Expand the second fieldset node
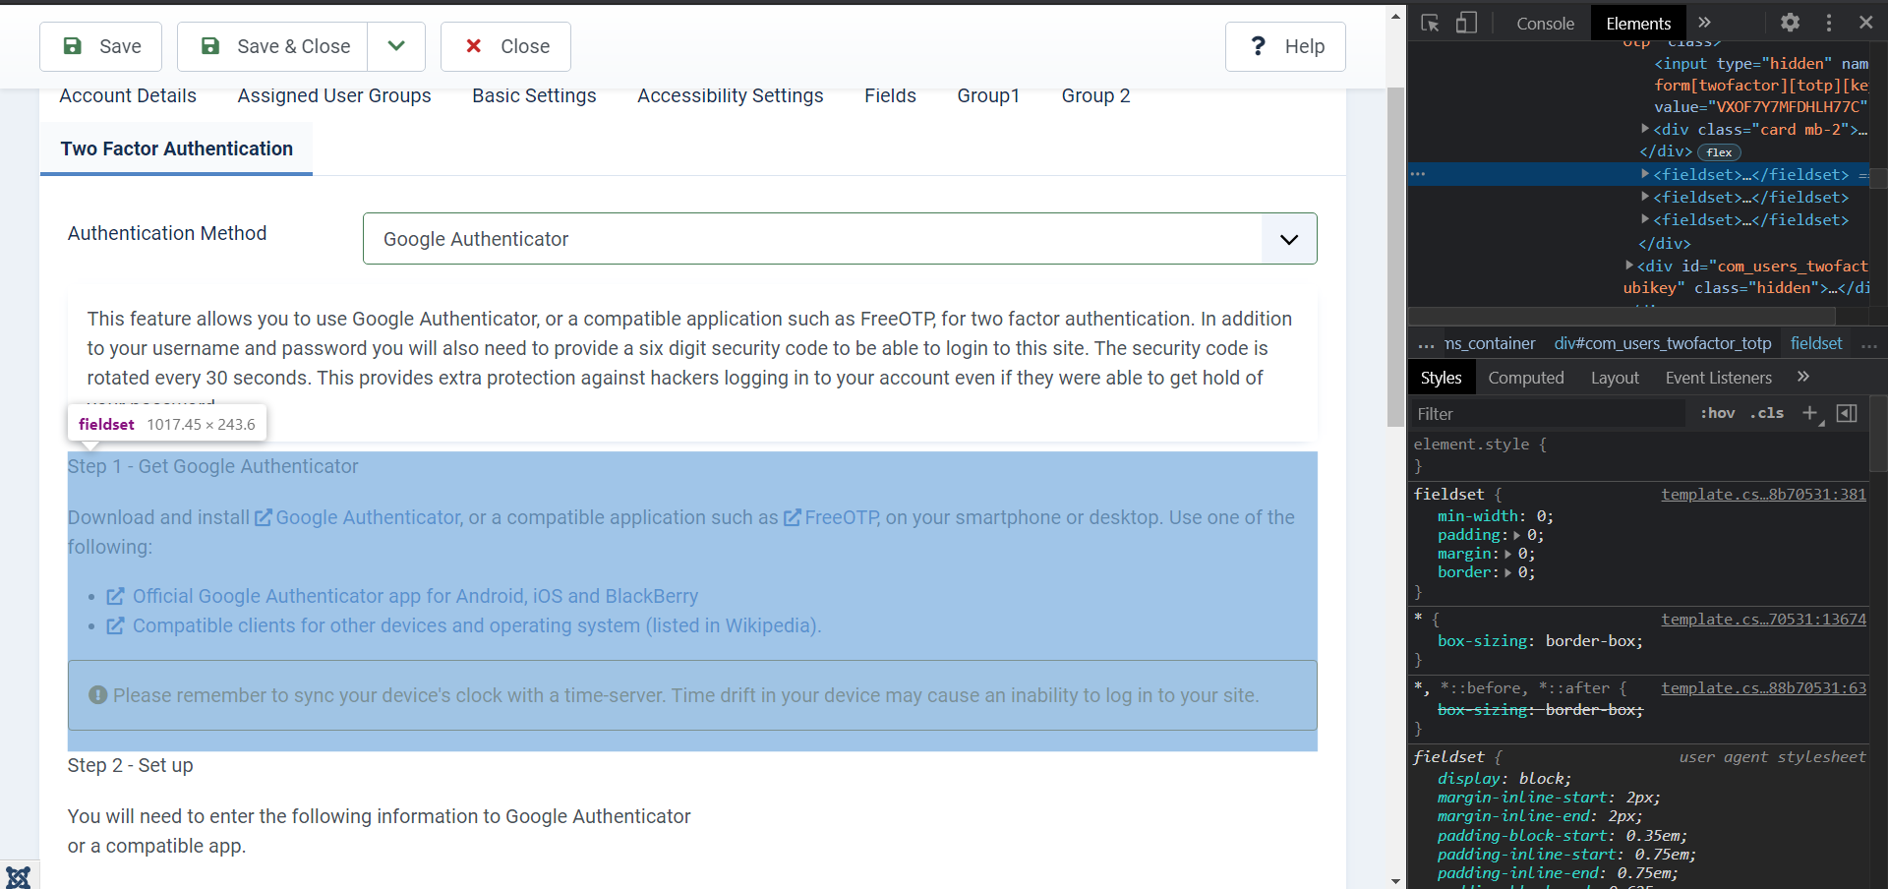This screenshot has width=1888, height=889. (1645, 197)
